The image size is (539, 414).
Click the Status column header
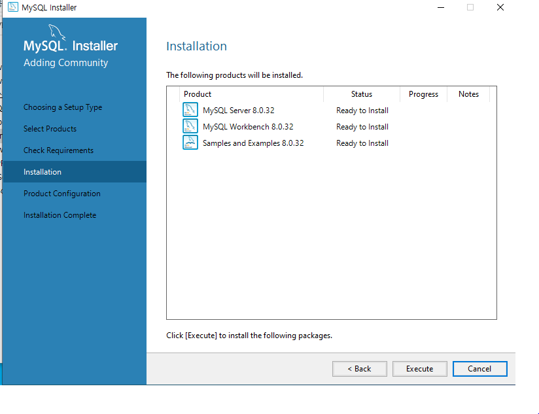[362, 94]
